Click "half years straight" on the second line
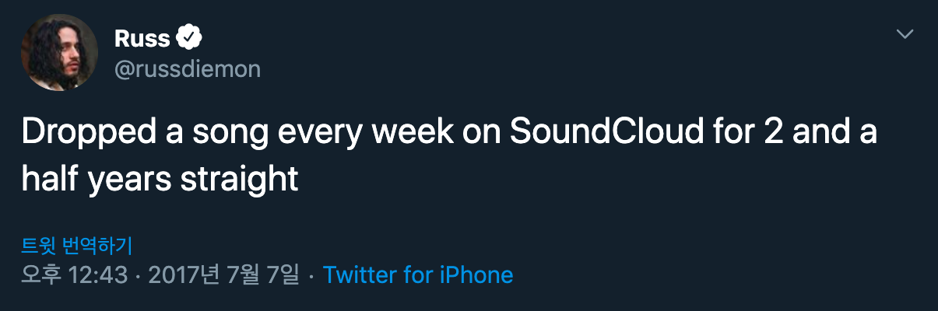 click(160, 179)
